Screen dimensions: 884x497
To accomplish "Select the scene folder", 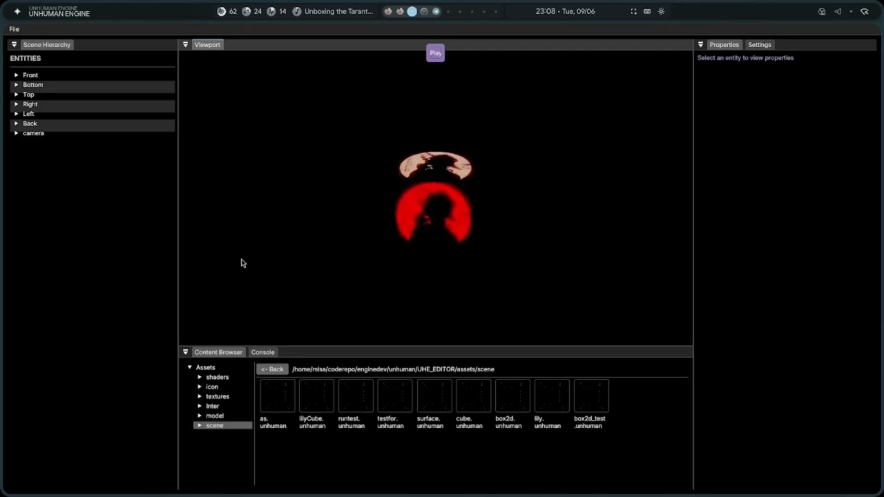I will coord(222,425).
